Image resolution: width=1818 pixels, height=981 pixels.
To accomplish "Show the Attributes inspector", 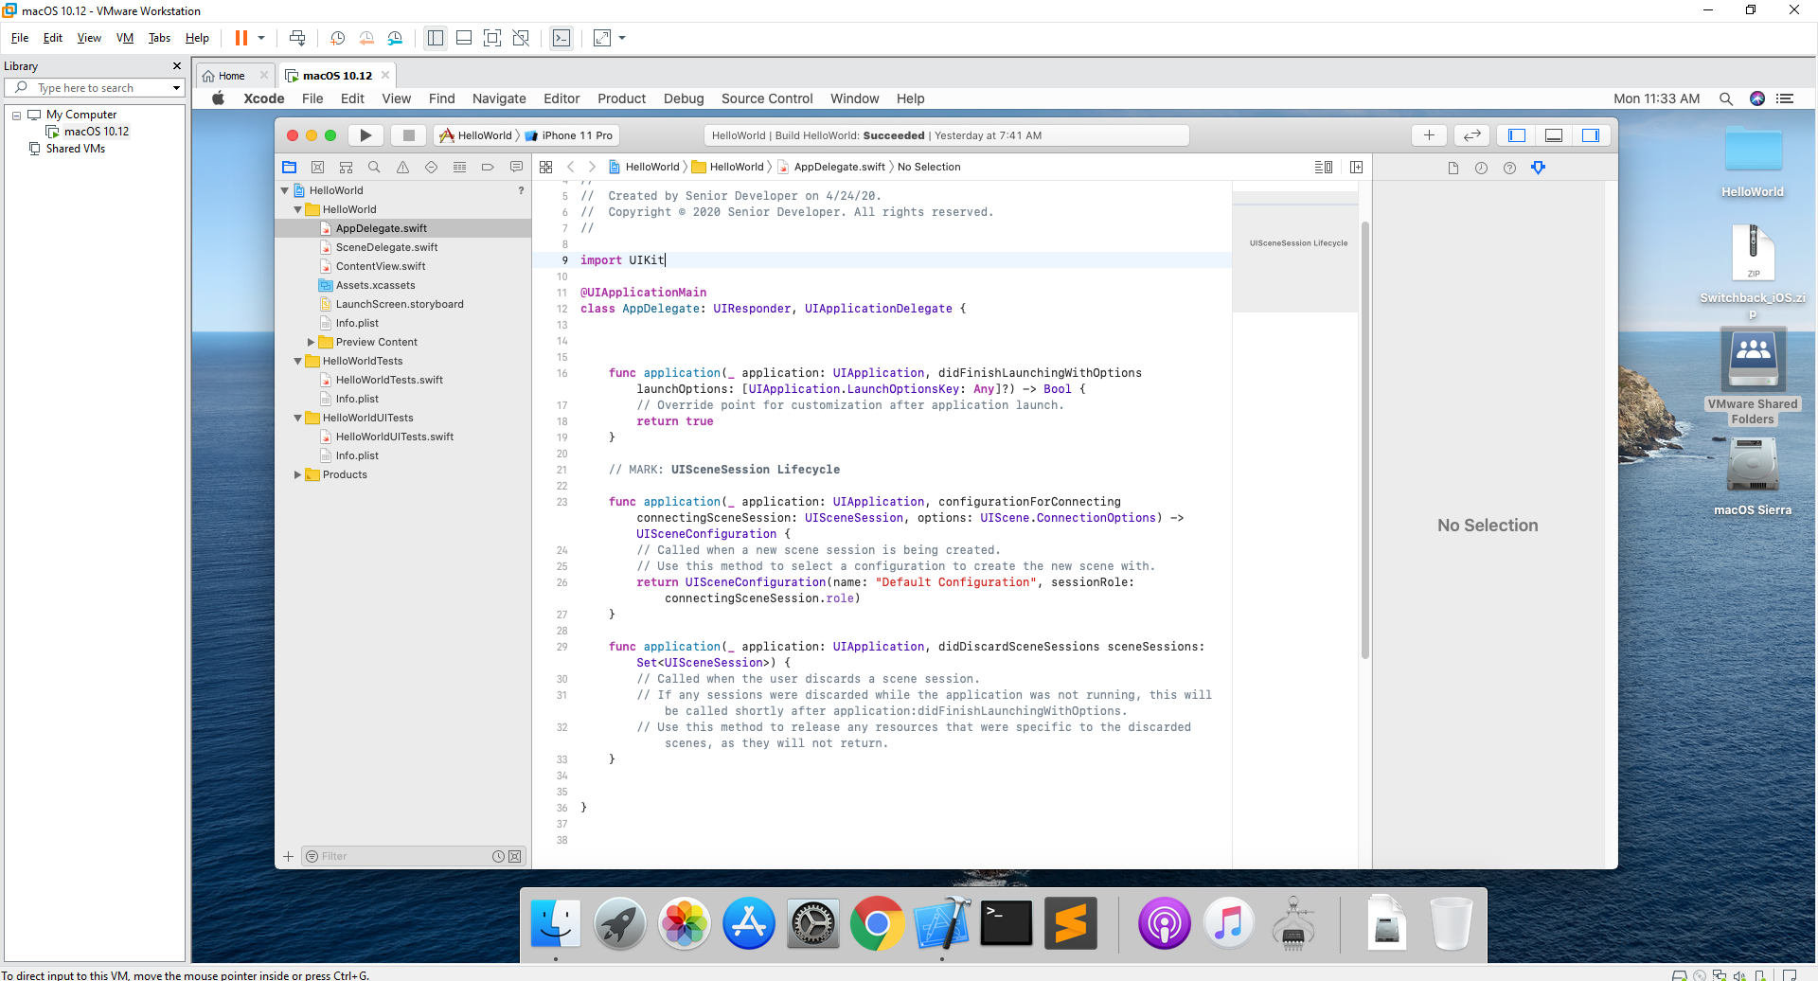I will 1539,168.
